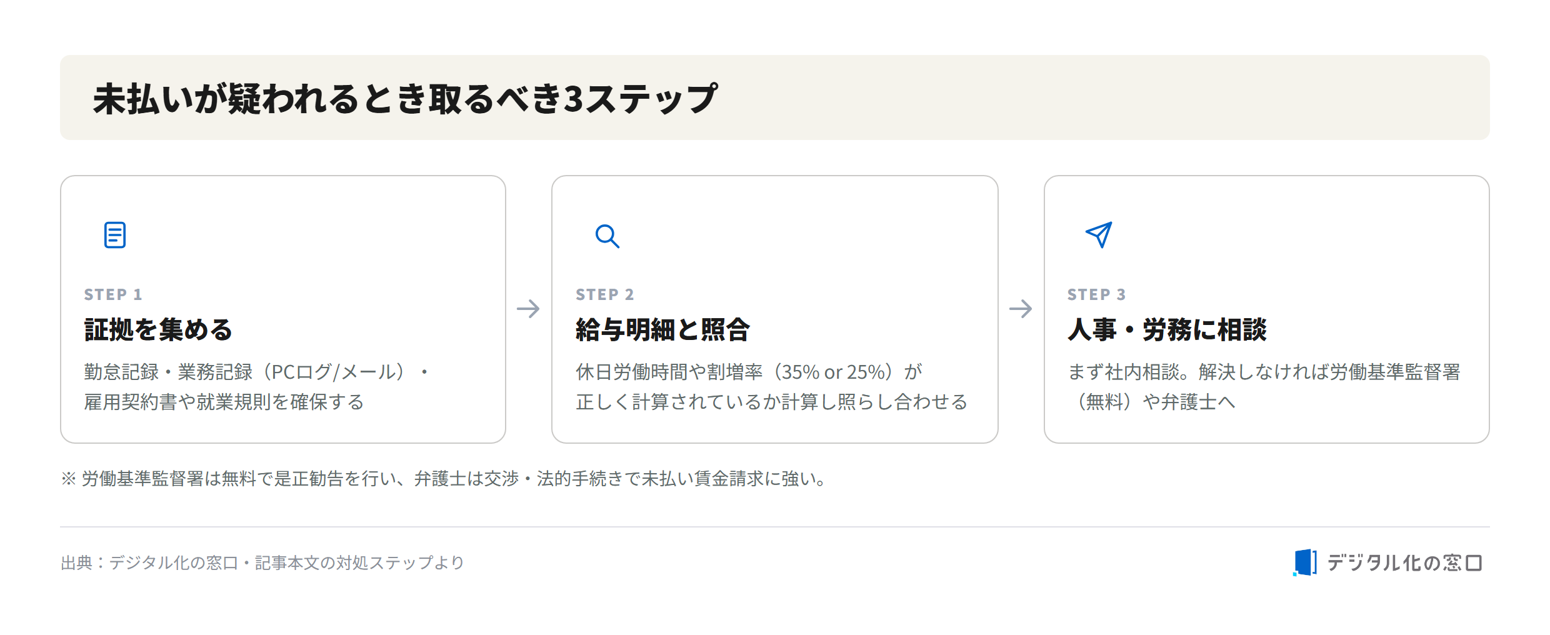
Task: Select the STEP 3 label
Action: click(1097, 294)
